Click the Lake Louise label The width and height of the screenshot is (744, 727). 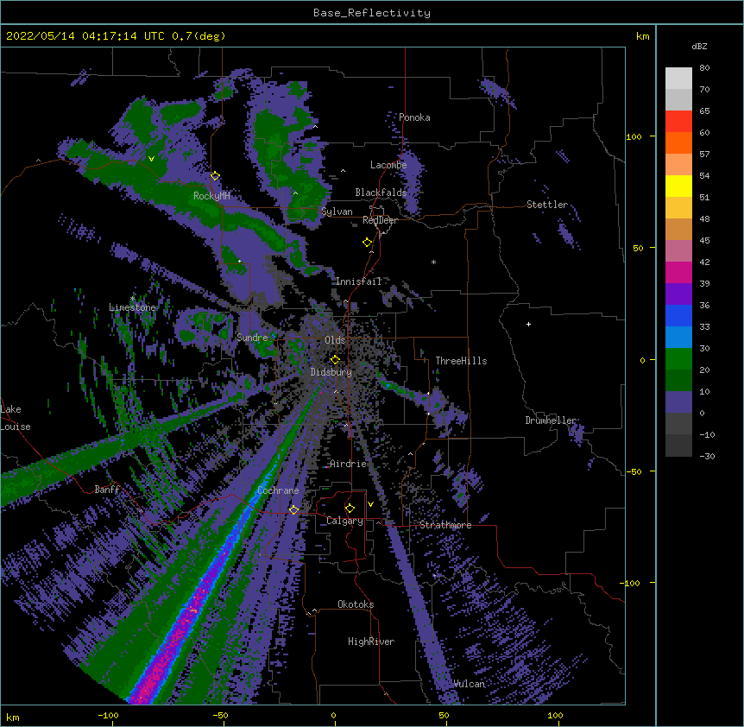[16, 418]
